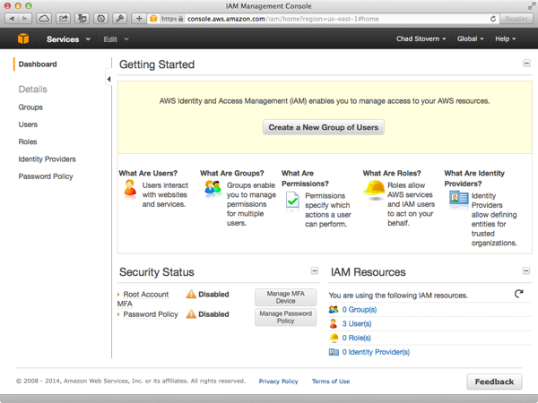538x403 pixels.
Task: Open Password Policy in the sidebar
Action: (46, 176)
